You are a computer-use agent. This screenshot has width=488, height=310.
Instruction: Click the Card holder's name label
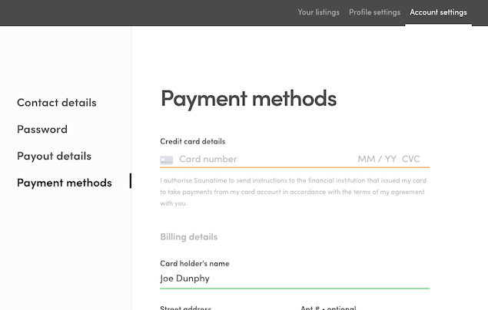click(x=194, y=263)
